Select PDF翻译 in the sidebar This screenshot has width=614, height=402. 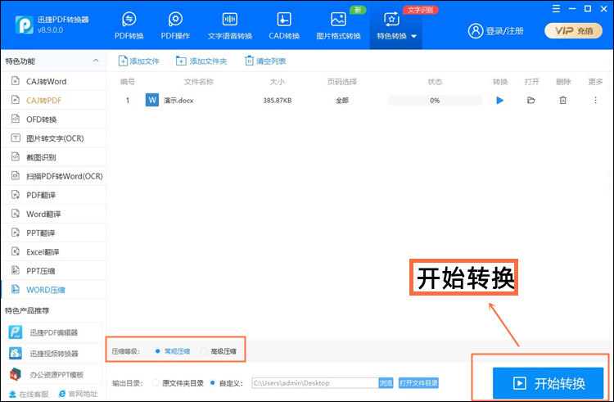point(54,195)
